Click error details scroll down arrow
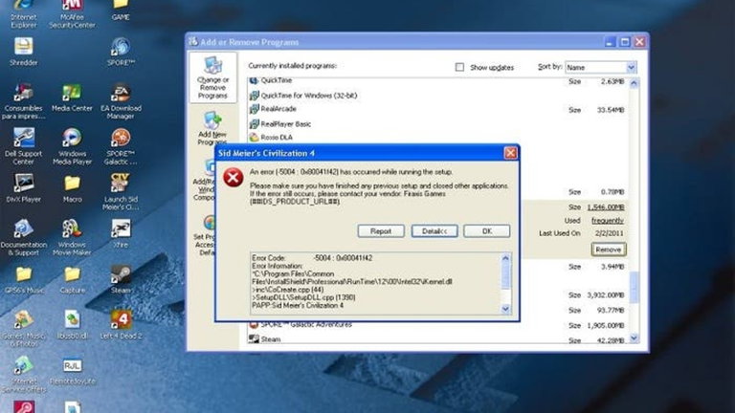The width and height of the screenshot is (735, 413). [x=505, y=309]
